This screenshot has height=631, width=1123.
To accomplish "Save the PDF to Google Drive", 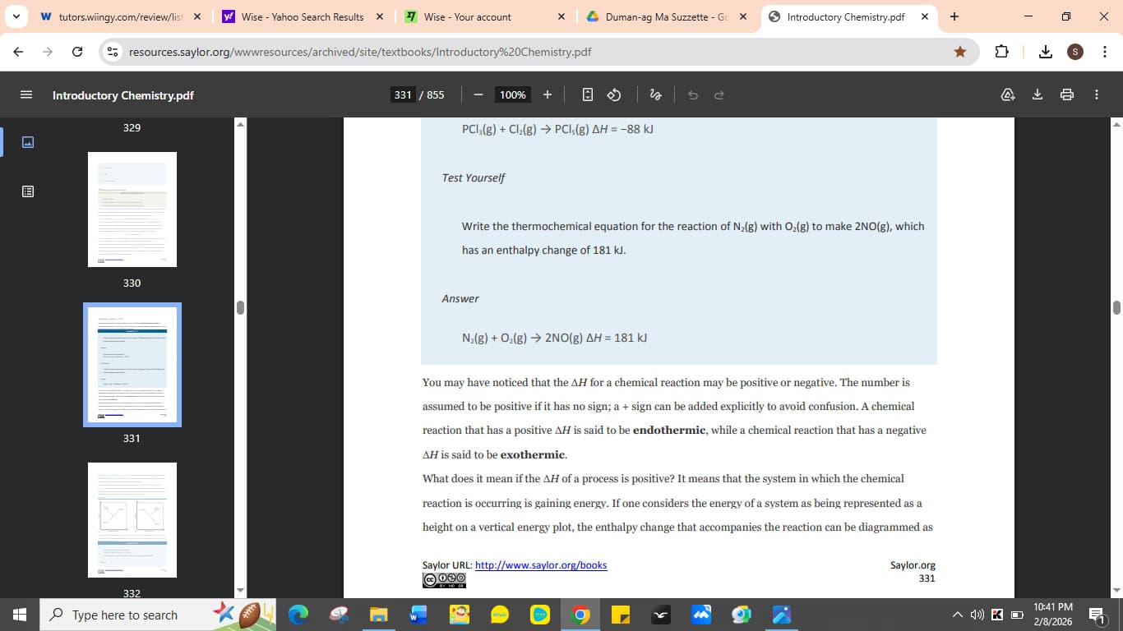I will point(1008,94).
